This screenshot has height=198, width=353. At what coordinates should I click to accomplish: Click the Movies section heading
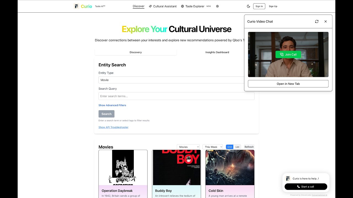106,147
